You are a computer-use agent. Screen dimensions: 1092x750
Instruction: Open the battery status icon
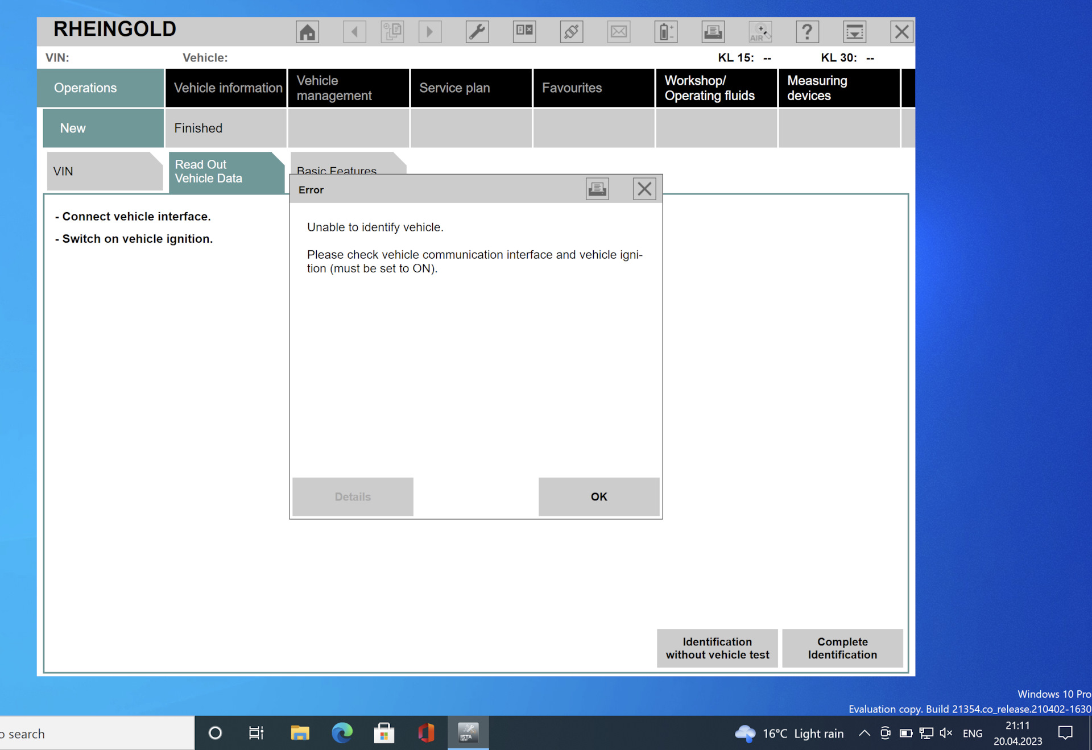click(x=666, y=32)
